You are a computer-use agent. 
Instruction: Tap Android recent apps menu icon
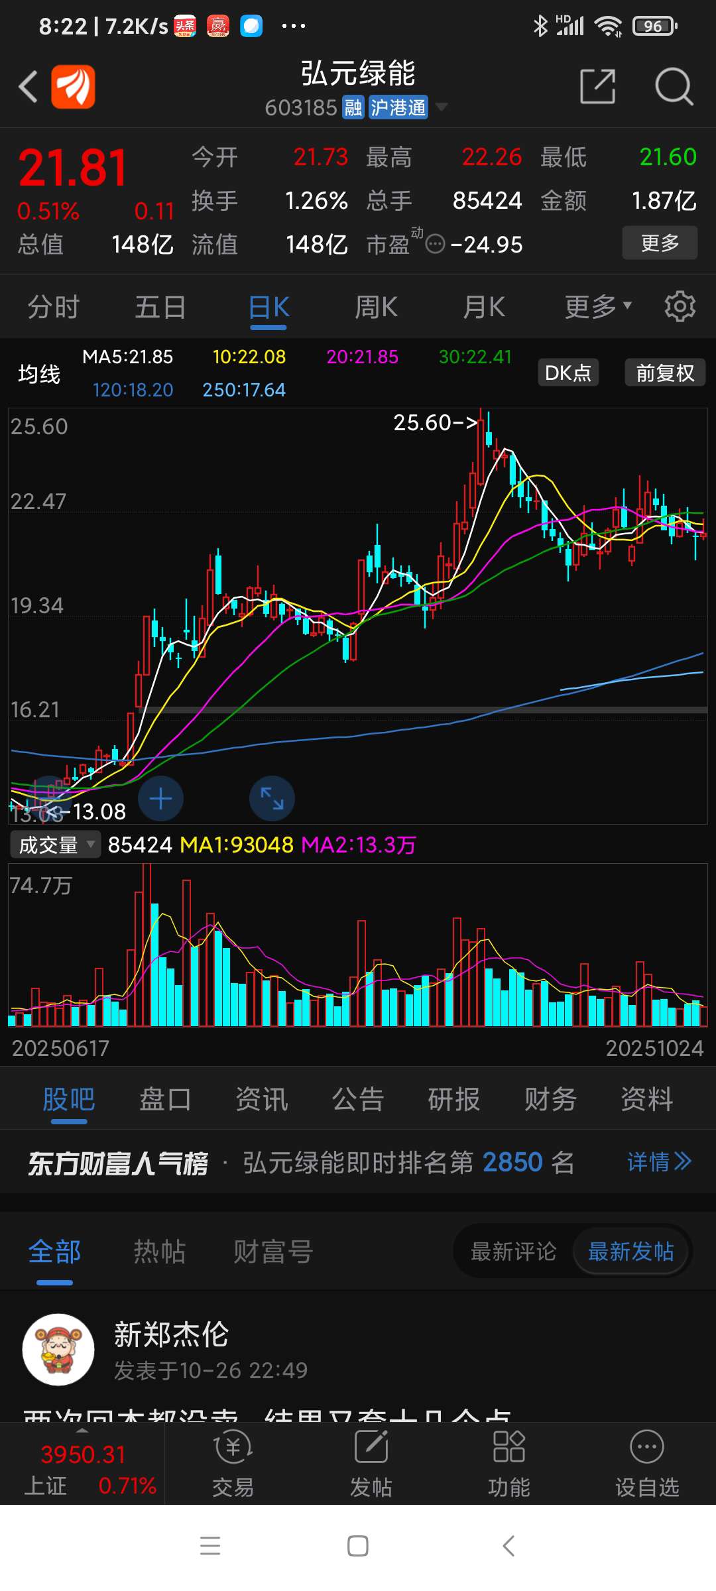click(210, 1546)
